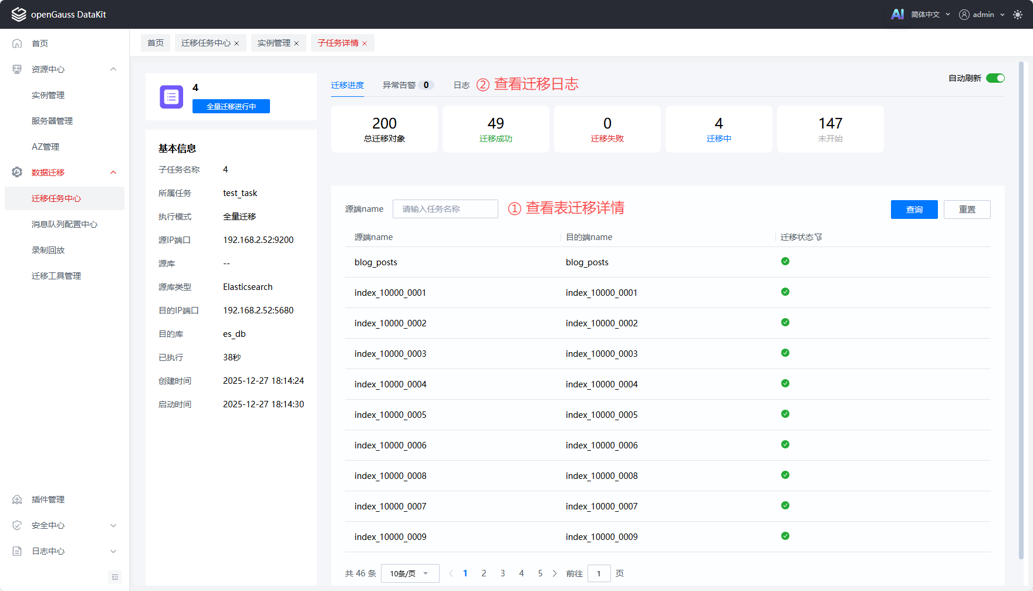
Task: Open 实例管理 in the sidebar
Action: click(48, 95)
